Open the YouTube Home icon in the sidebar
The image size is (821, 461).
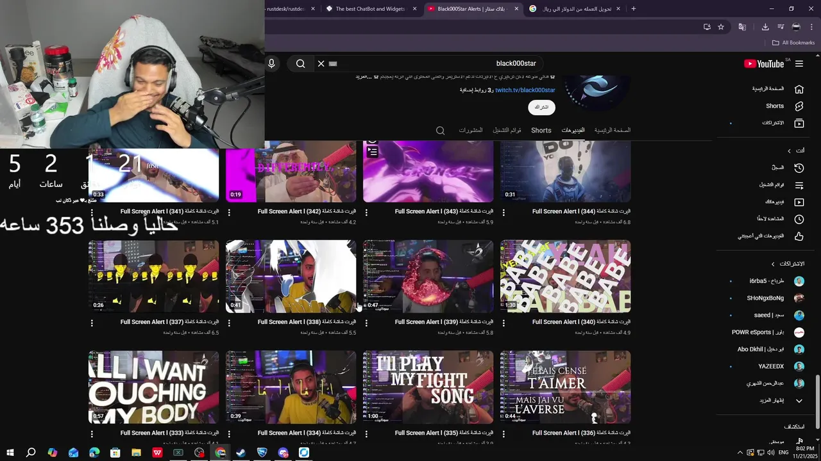pos(799,89)
